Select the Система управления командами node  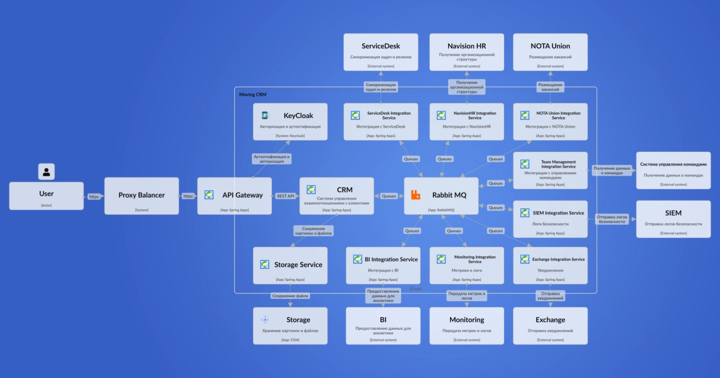[x=673, y=171]
